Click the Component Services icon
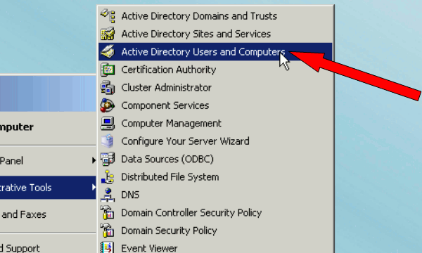Viewport: 422px width, 253px height. click(108, 105)
